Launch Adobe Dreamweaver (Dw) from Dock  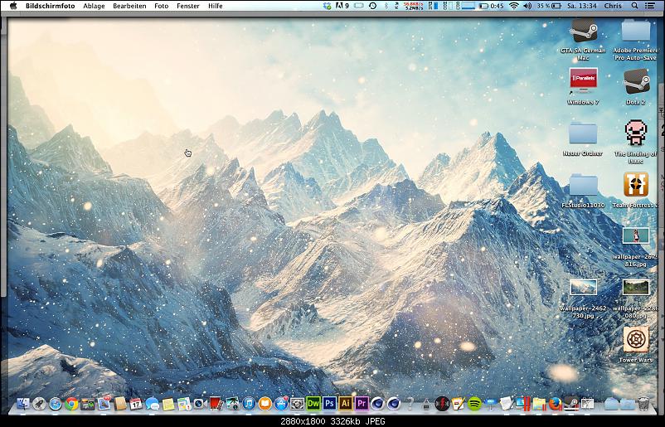(x=313, y=404)
